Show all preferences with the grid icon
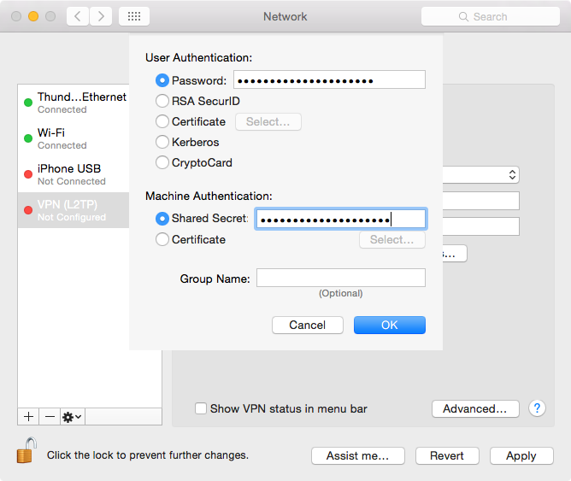Screen dimensions: 571x481 coord(134,16)
